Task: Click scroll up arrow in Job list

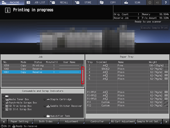Action: [83, 65]
